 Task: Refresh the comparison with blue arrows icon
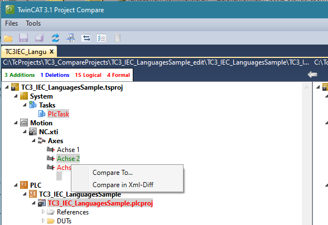[55, 38]
